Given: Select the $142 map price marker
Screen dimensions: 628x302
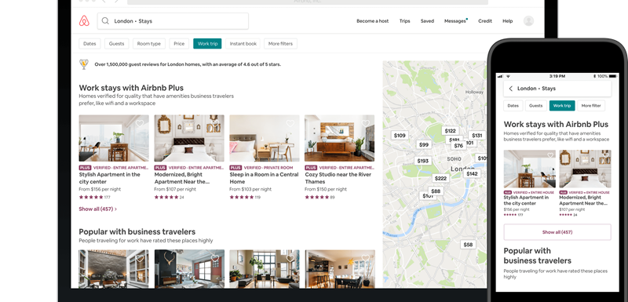Looking at the screenshot, I should pyautogui.click(x=473, y=173).
